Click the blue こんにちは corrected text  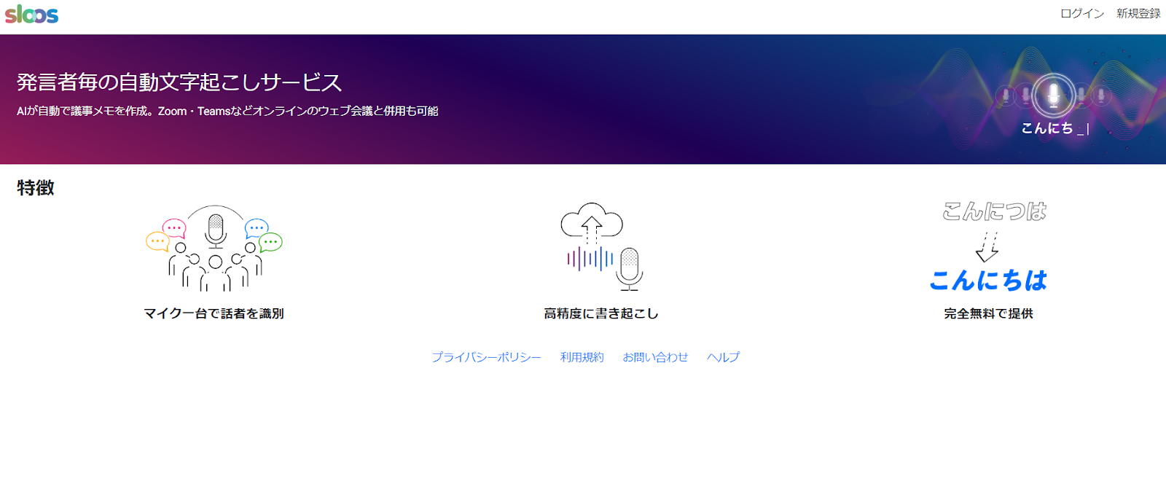point(988,281)
